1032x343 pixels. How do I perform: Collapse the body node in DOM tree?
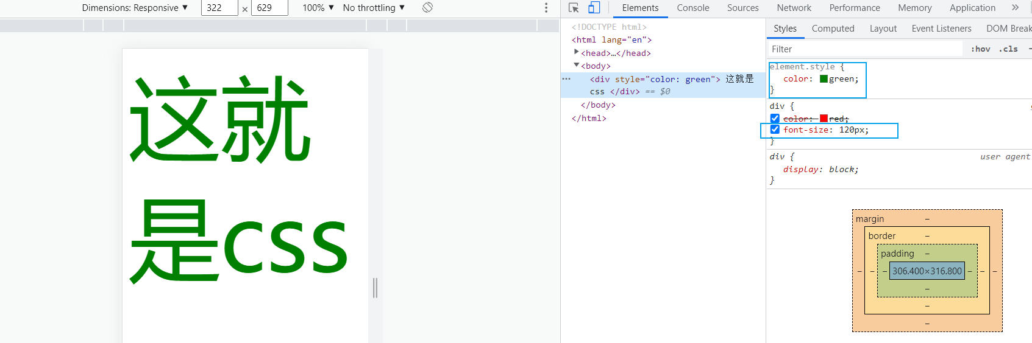coord(577,66)
